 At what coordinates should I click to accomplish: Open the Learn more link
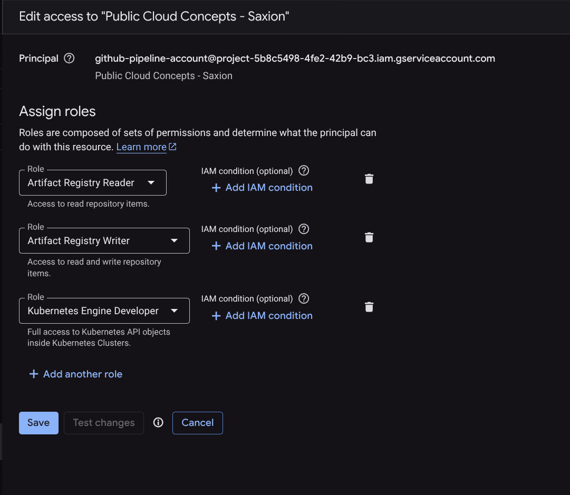[141, 147]
